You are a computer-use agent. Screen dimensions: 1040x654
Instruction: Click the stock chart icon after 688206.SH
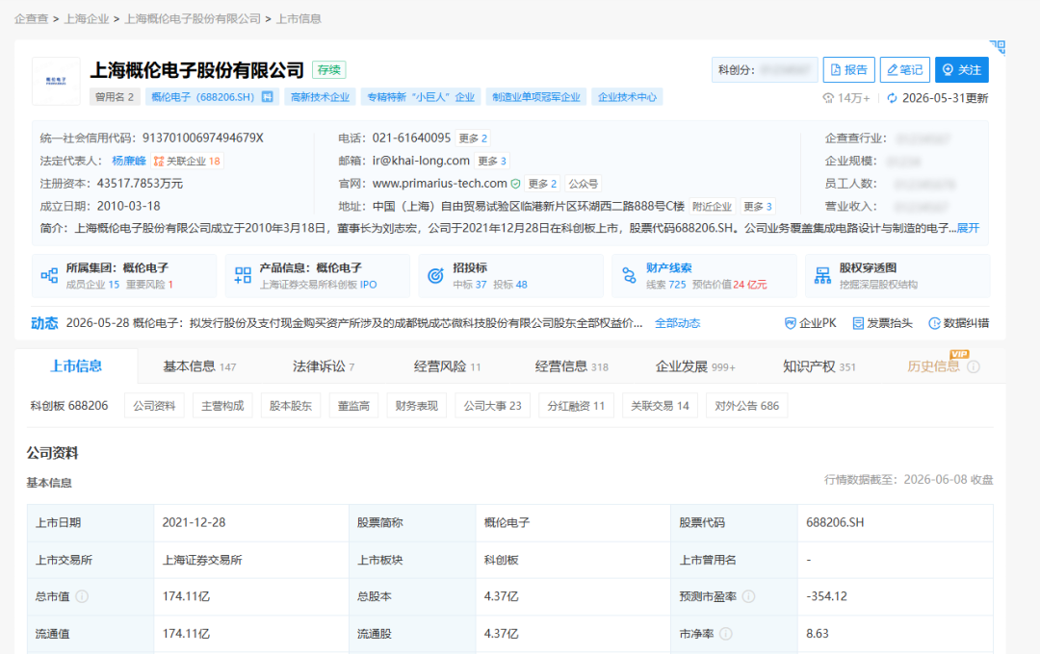[268, 97]
